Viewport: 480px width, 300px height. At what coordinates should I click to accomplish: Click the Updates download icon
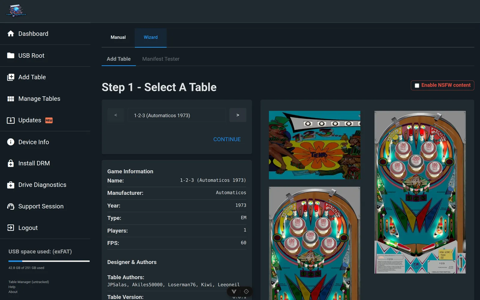(11, 120)
